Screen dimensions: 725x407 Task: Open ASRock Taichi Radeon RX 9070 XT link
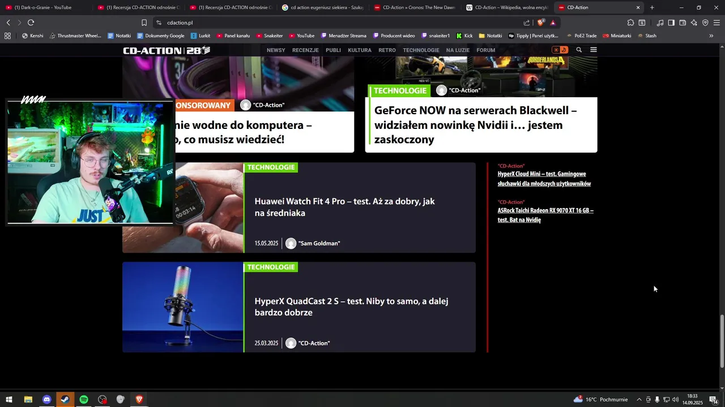pyautogui.click(x=545, y=215)
